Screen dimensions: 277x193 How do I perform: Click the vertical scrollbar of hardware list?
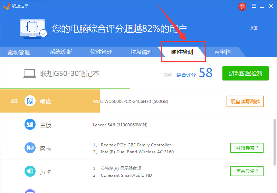(x=274, y=142)
